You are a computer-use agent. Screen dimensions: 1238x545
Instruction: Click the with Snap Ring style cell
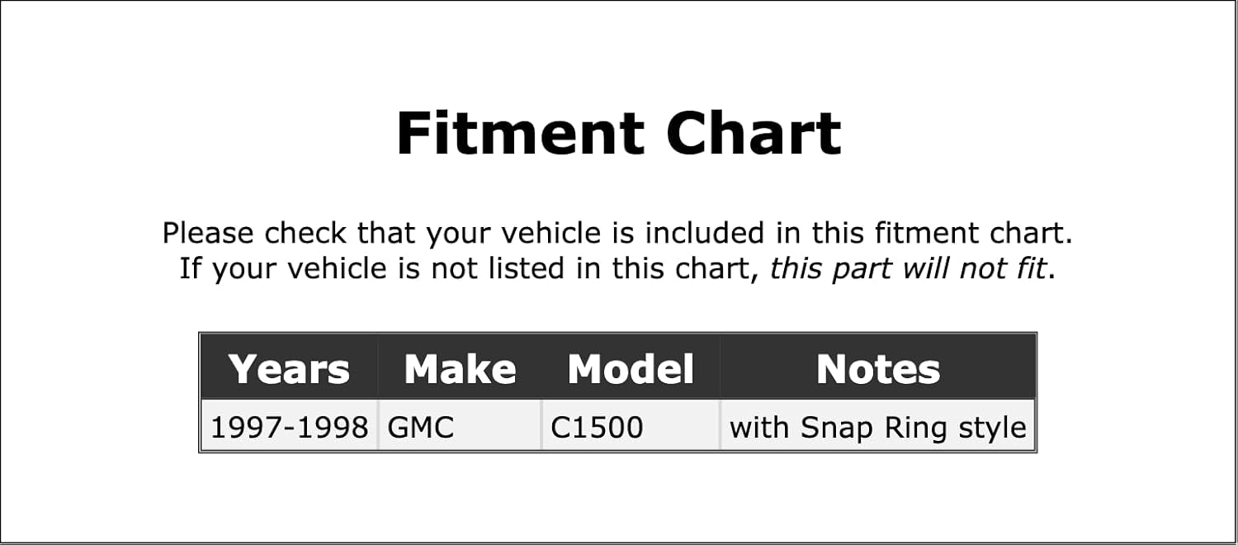click(x=877, y=427)
